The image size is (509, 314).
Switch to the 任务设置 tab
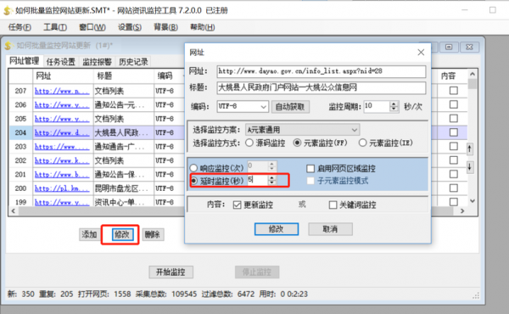[x=60, y=62]
